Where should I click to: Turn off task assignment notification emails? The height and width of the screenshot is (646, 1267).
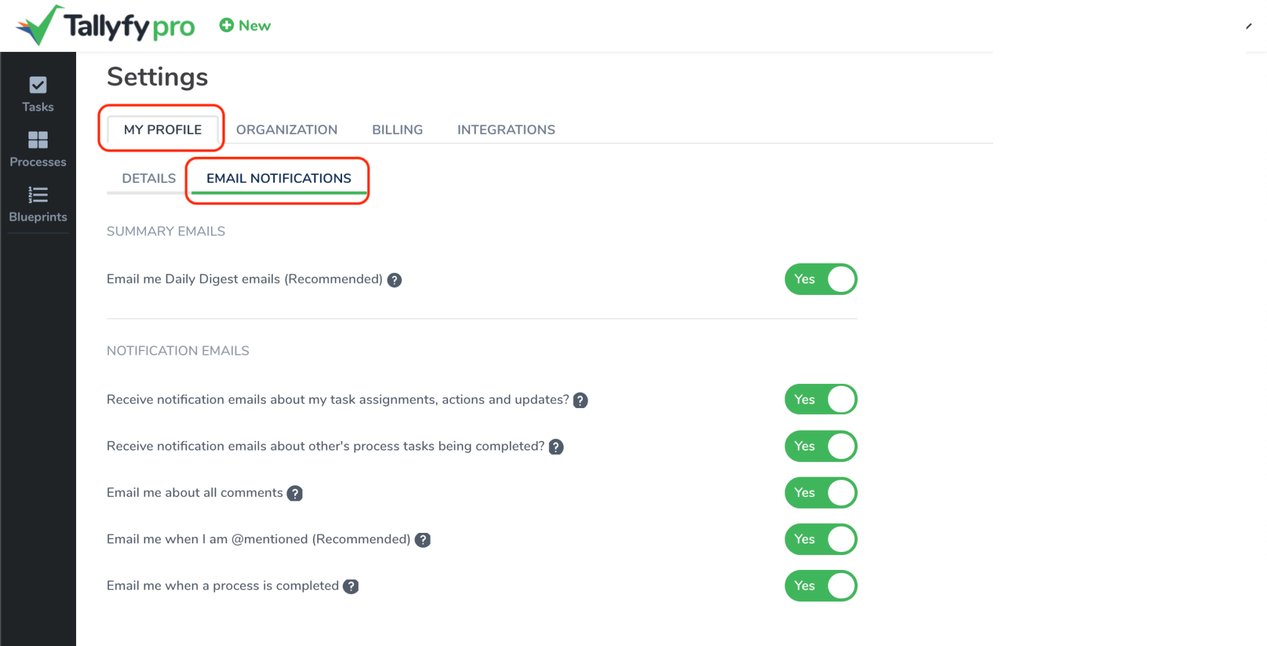click(x=820, y=399)
